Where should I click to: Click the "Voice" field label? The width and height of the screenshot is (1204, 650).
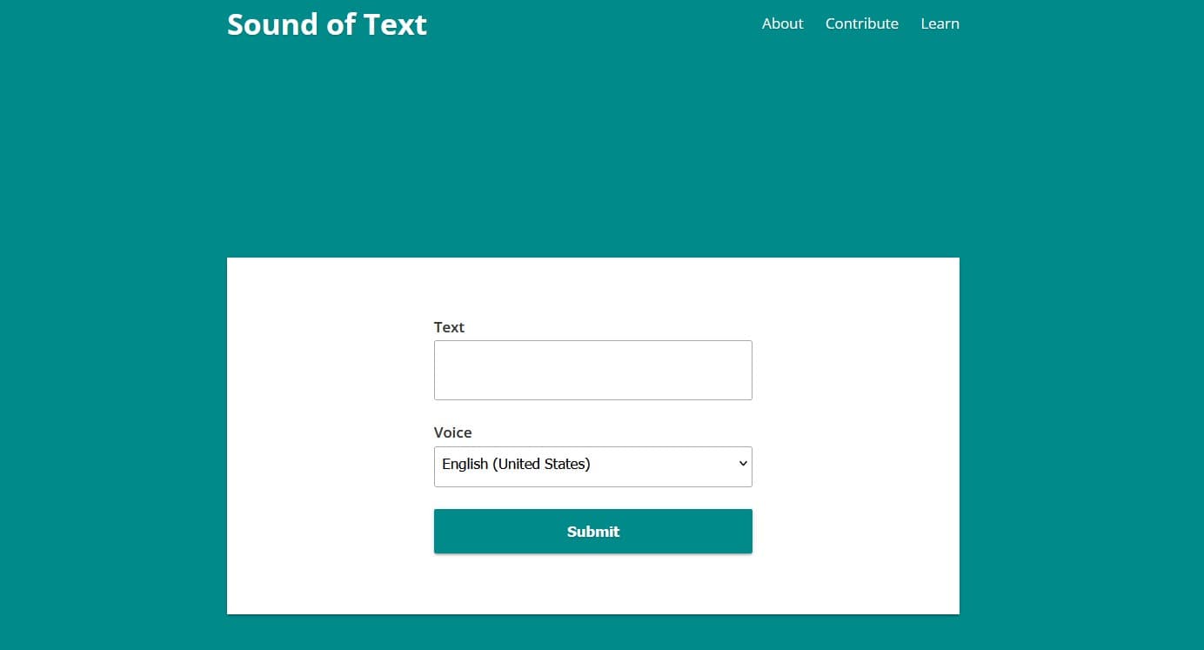452,432
